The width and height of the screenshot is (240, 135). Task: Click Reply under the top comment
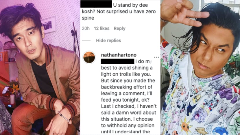coord(119,28)
